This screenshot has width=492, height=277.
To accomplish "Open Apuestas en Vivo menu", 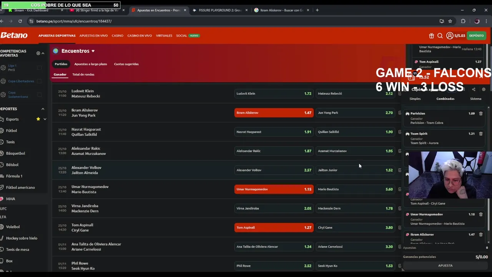I will pos(93,35).
